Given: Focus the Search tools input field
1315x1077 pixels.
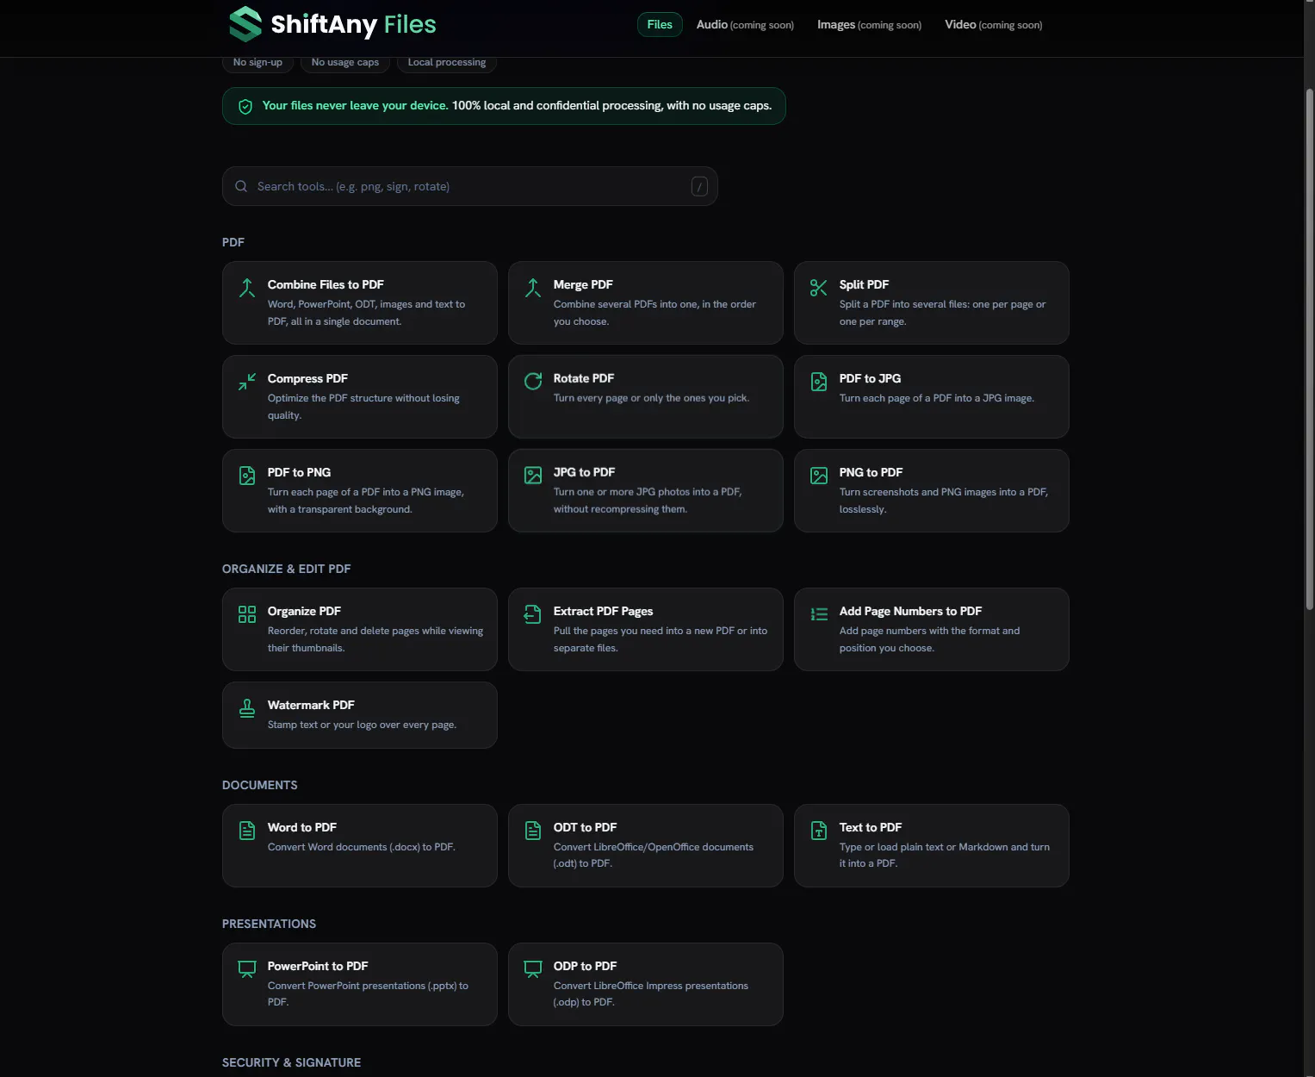Looking at the screenshot, I should 470,186.
